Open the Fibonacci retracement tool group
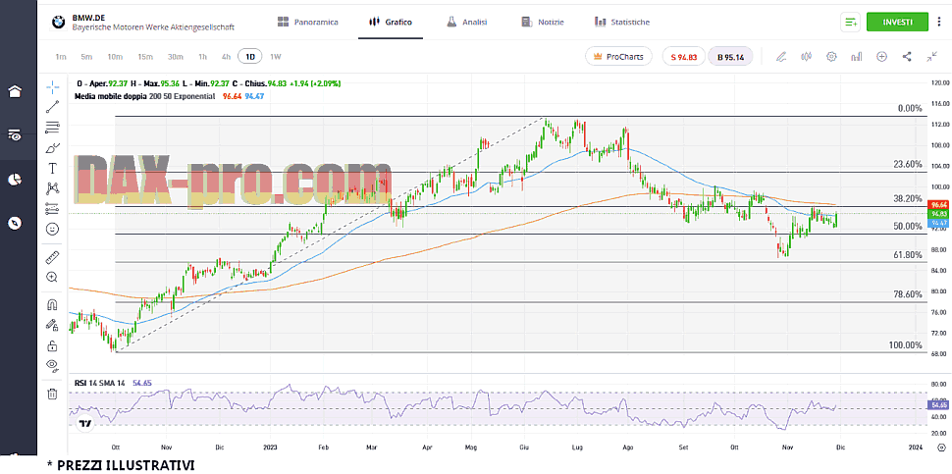 tap(53, 128)
